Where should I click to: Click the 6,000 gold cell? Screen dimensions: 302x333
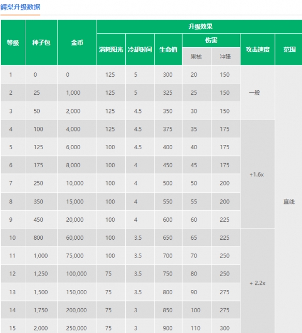(x=77, y=147)
